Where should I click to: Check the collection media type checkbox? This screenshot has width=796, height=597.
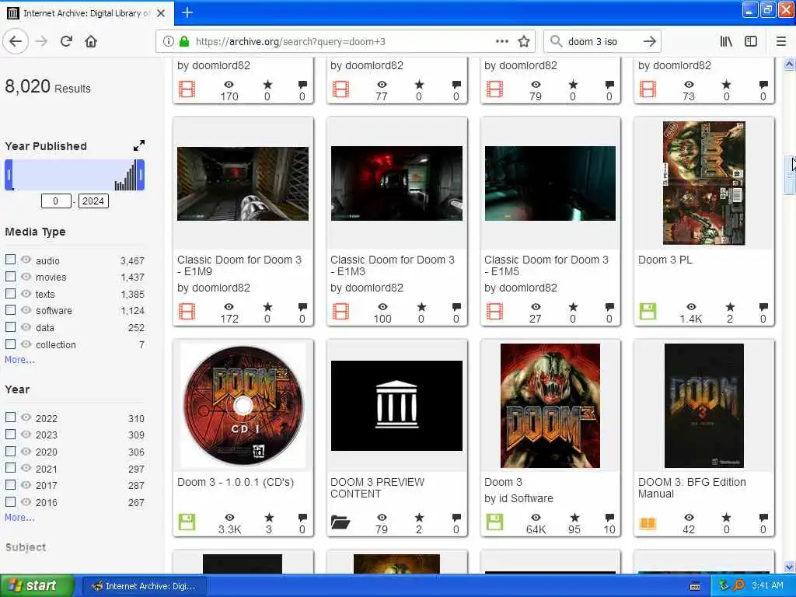[10, 344]
